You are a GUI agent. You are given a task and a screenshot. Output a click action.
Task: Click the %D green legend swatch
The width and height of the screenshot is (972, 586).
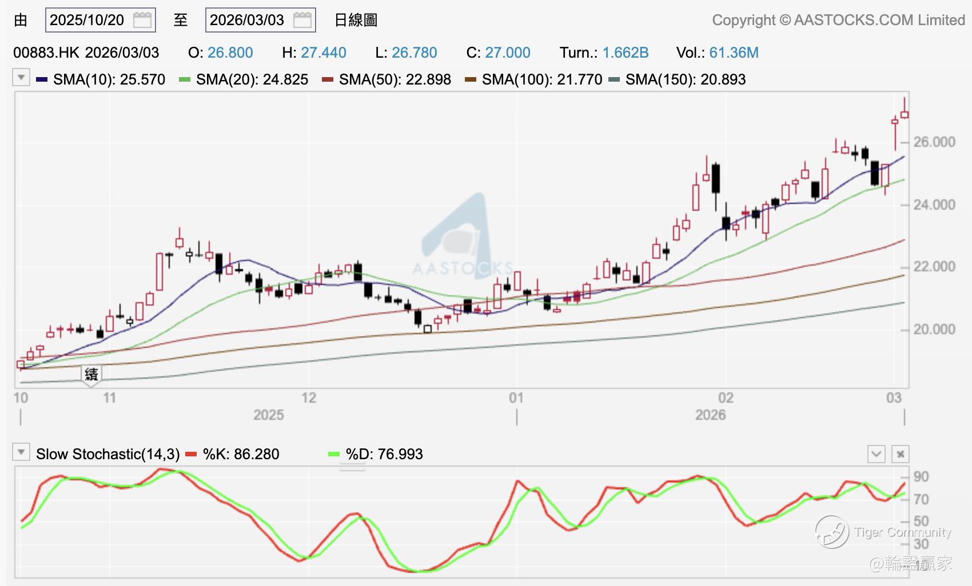(334, 455)
